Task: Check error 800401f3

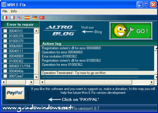Action: (5, 31)
